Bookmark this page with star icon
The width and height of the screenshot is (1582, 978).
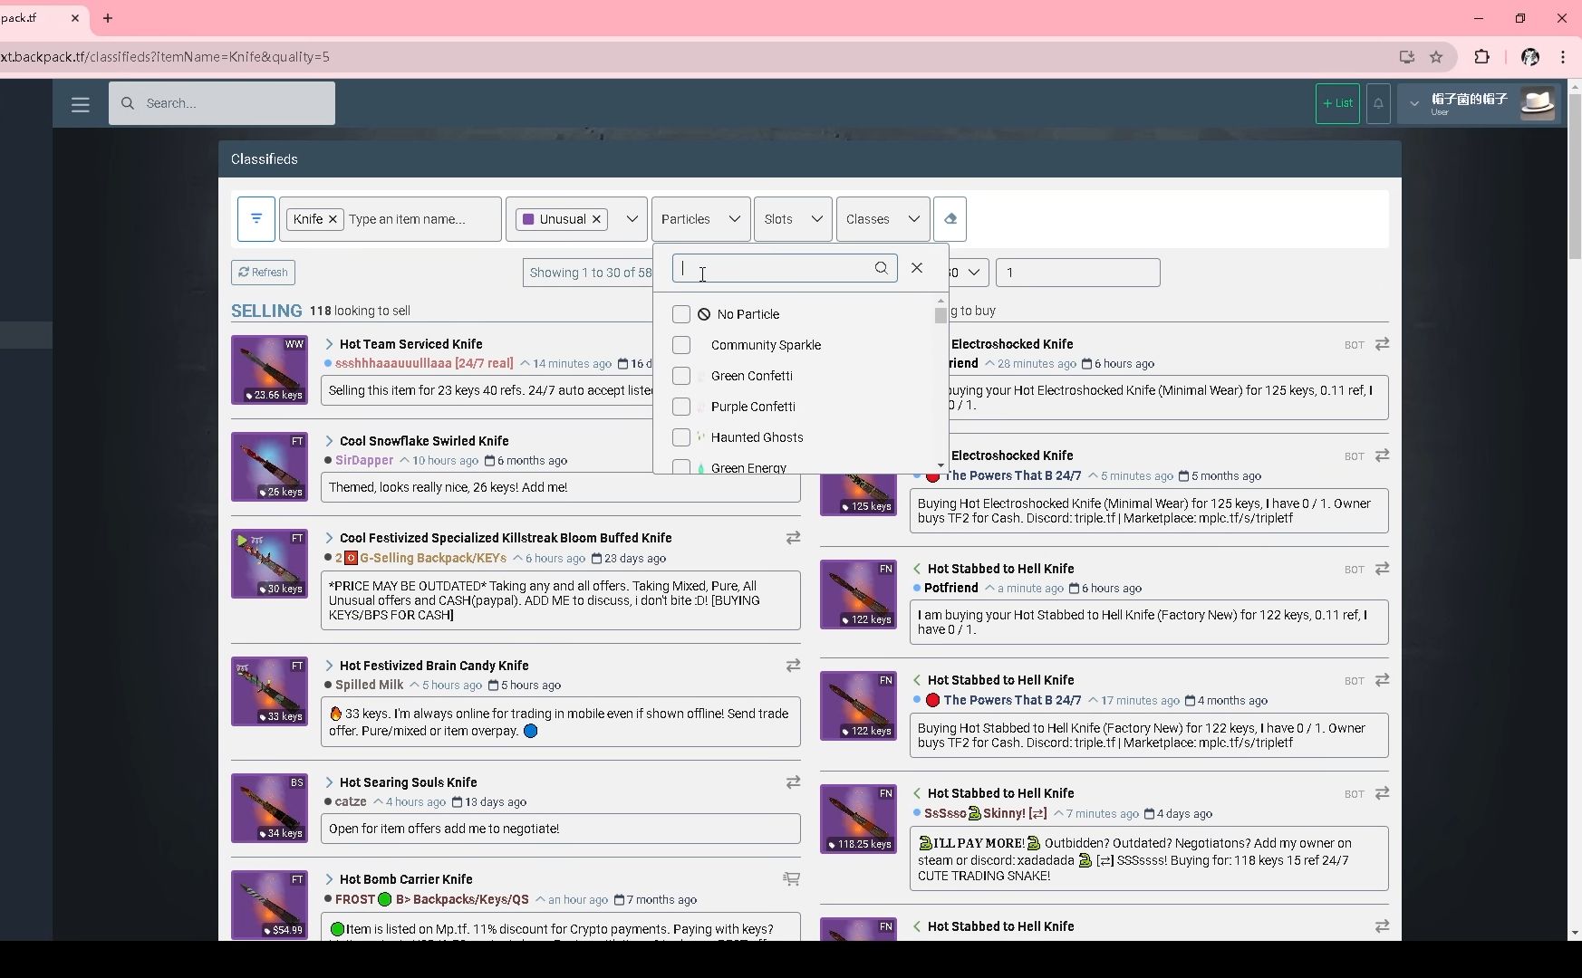coord(1436,57)
